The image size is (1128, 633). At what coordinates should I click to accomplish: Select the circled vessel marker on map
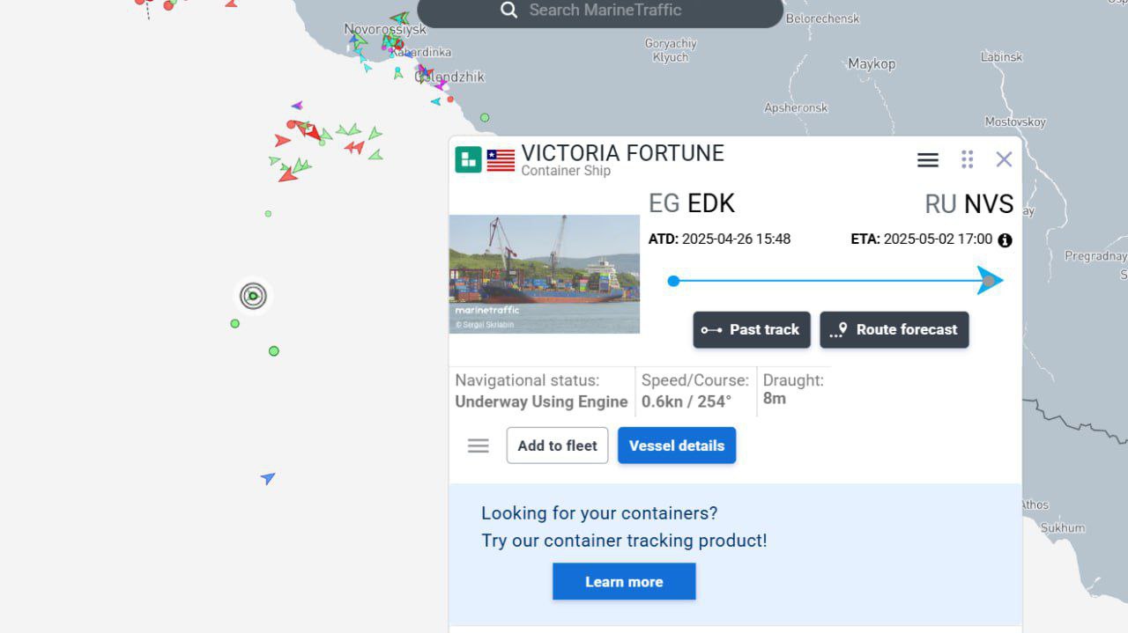(253, 296)
